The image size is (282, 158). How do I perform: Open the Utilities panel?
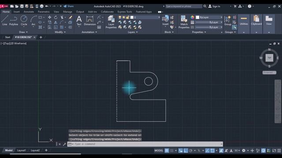pyautogui.click(x=244, y=24)
